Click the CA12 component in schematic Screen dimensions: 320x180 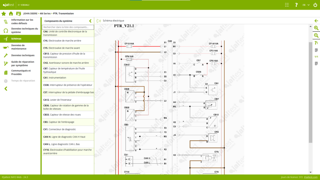130,74
